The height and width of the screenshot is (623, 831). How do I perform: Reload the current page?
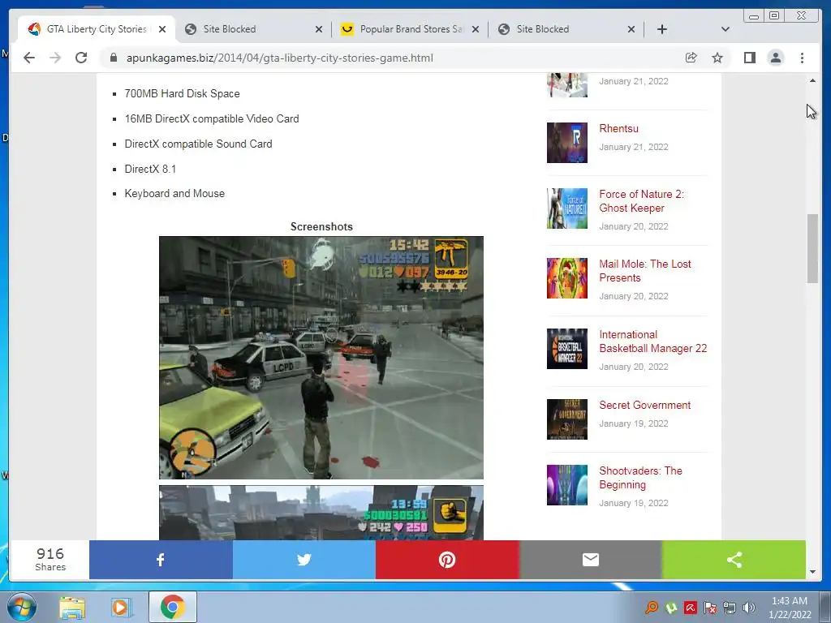(81, 58)
